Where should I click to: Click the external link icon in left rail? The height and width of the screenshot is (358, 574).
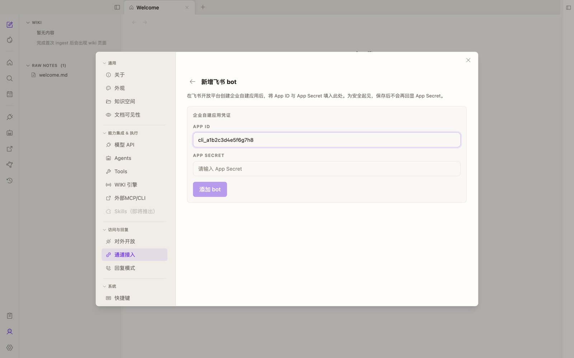(x=10, y=149)
